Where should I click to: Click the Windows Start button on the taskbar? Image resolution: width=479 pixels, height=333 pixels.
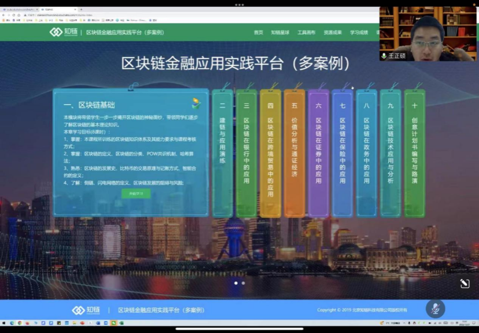(x=3, y=323)
